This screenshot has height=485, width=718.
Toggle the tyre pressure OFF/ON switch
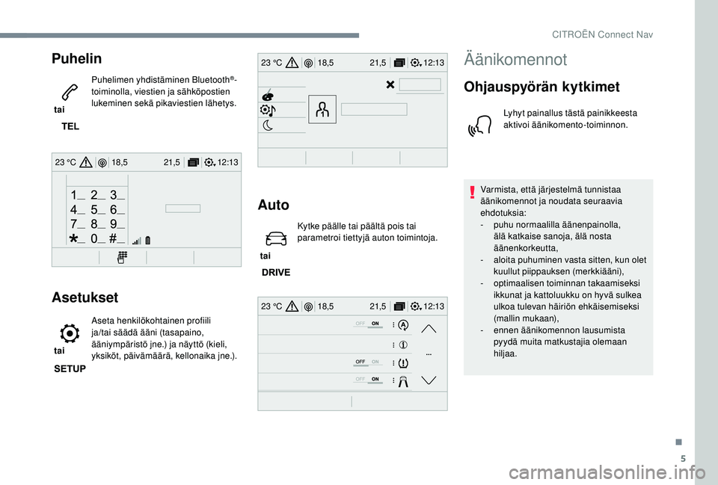(368, 362)
